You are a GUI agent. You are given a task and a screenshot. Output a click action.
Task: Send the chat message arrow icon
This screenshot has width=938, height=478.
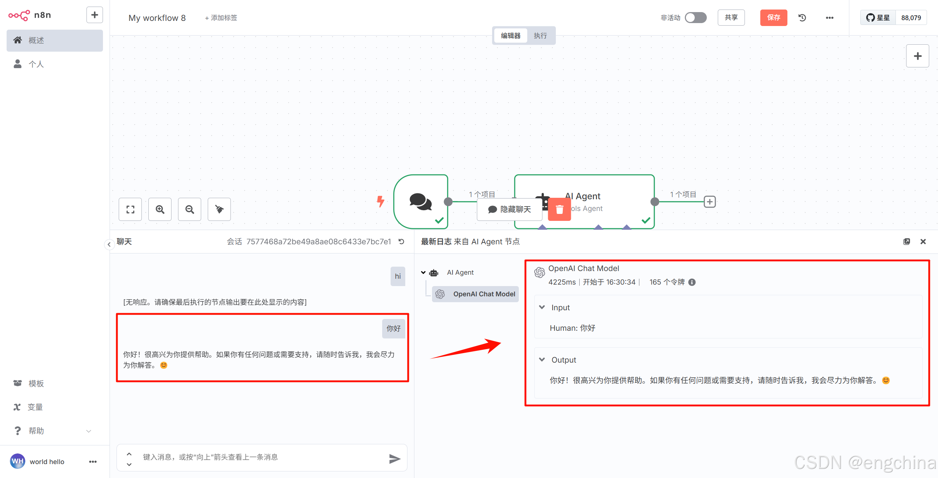coord(394,458)
